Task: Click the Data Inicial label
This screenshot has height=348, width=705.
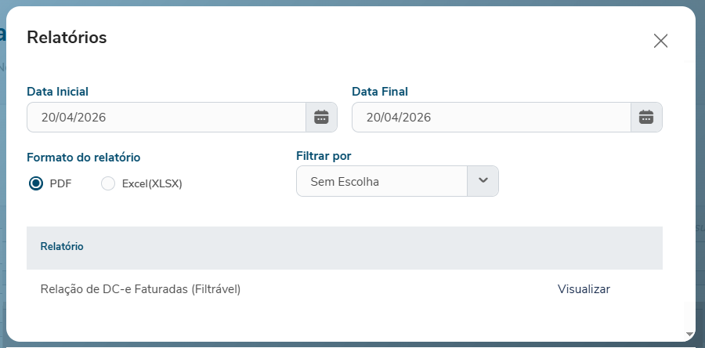Action: [57, 92]
